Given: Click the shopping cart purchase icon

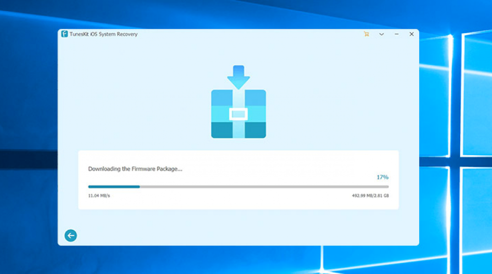Looking at the screenshot, I should [x=366, y=34].
